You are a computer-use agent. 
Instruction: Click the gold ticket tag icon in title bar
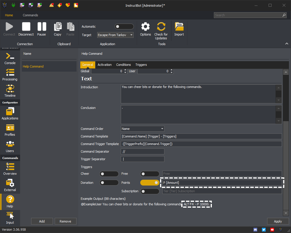60,5
